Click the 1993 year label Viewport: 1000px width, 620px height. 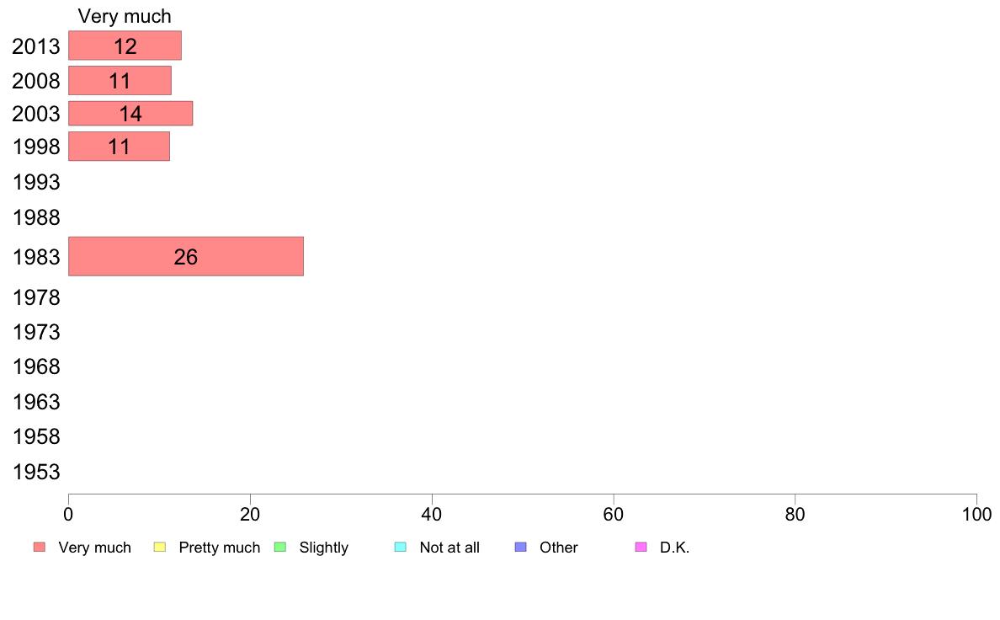pyautogui.click(x=36, y=183)
